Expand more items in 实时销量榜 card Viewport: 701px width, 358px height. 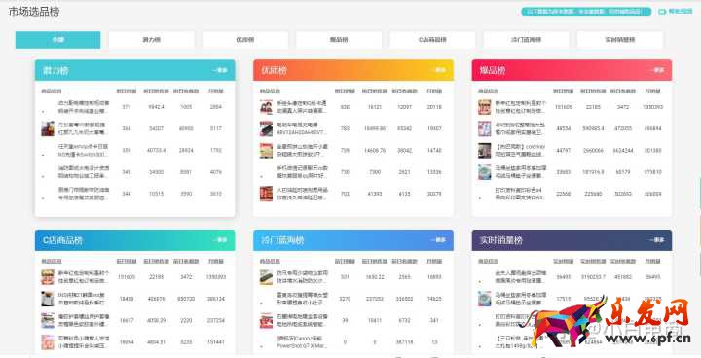coord(656,240)
